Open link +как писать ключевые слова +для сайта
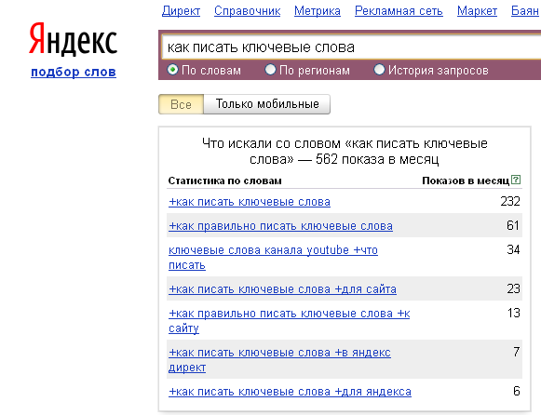The width and height of the screenshot is (541, 415). [282, 289]
